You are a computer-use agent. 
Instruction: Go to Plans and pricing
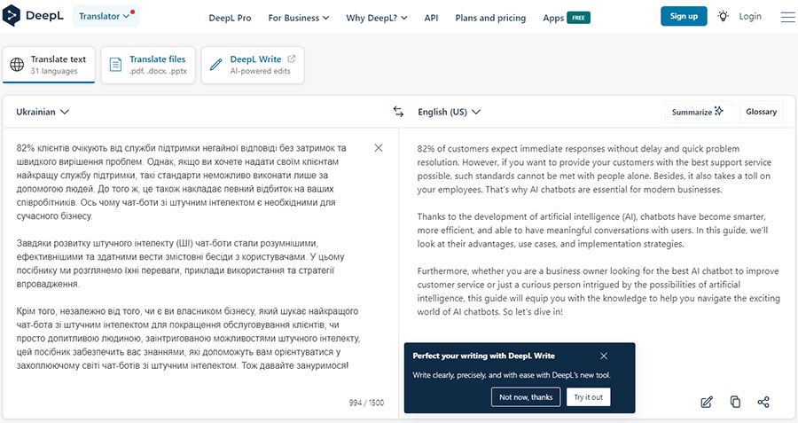pyautogui.click(x=490, y=18)
